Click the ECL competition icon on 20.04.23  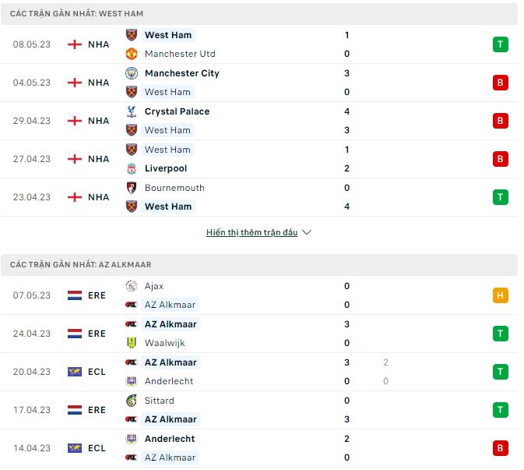coord(75,372)
